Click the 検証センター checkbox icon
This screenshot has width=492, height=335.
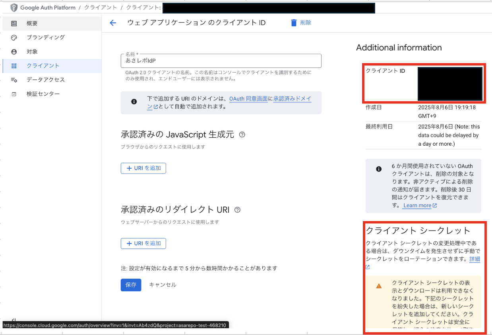coord(14,94)
